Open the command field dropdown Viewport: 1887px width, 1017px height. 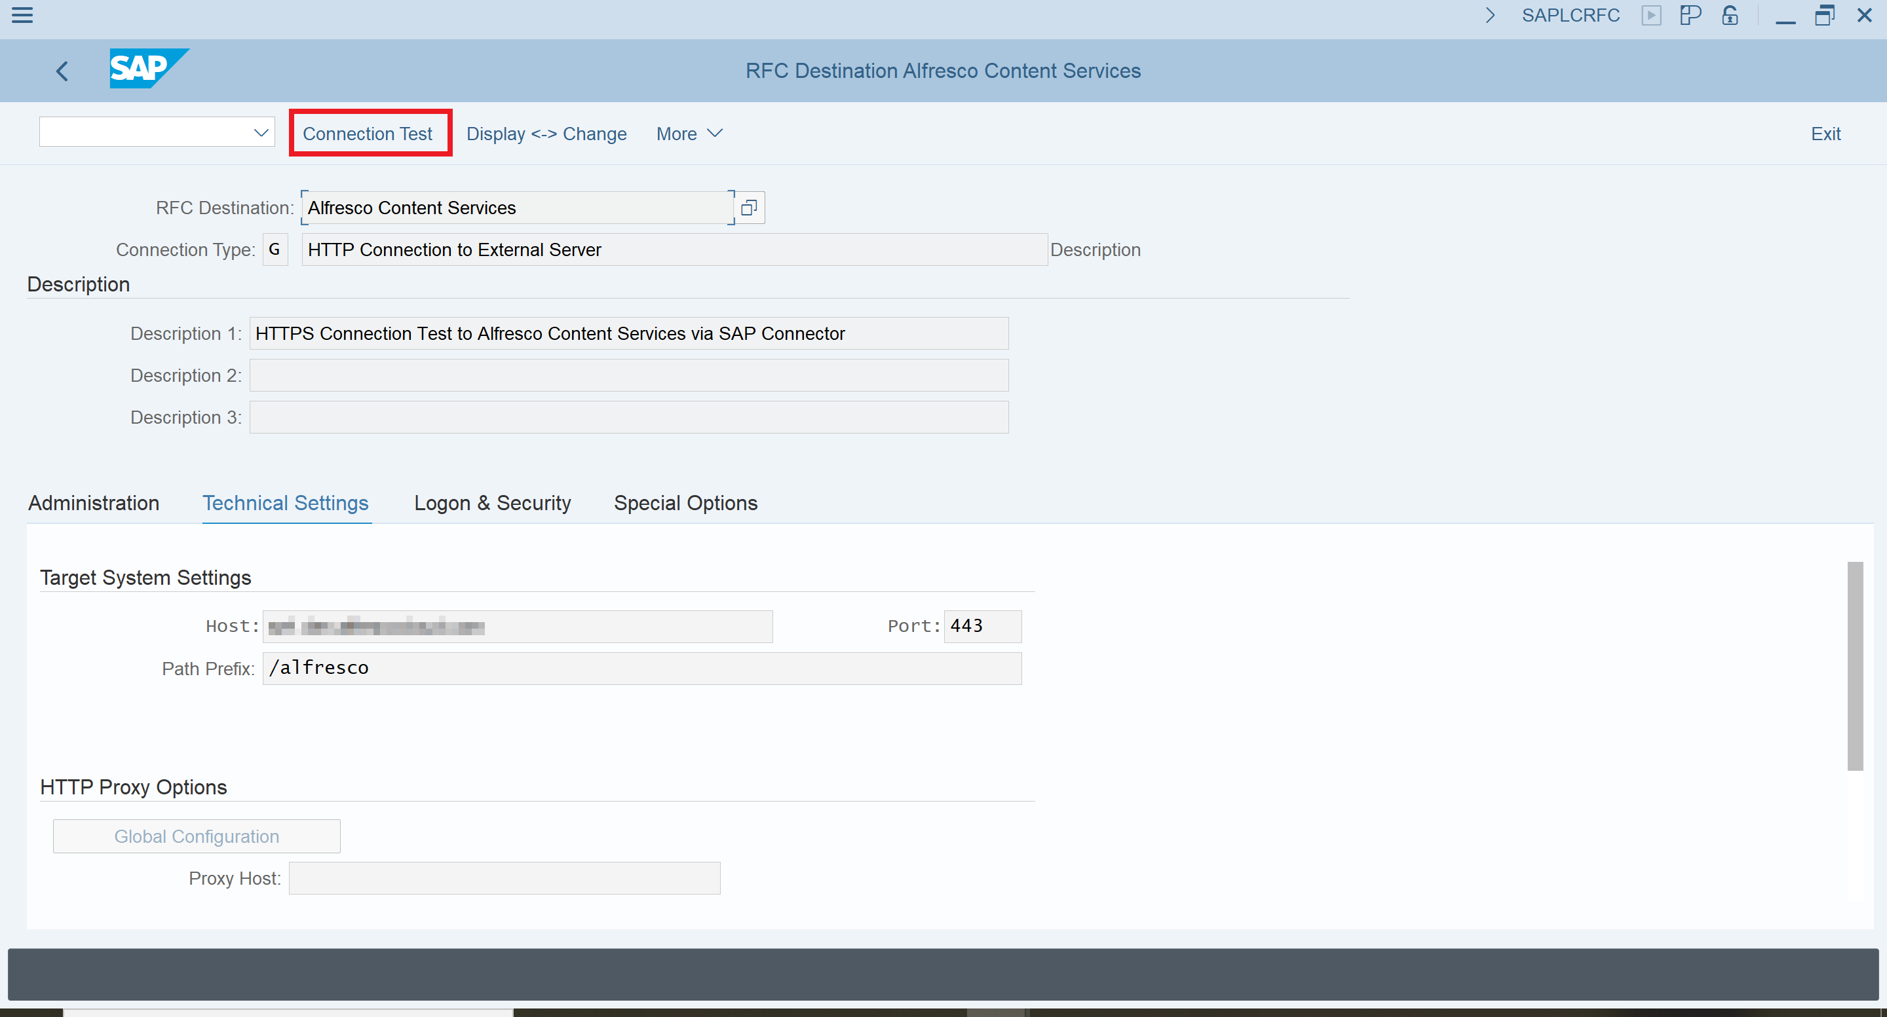click(261, 132)
